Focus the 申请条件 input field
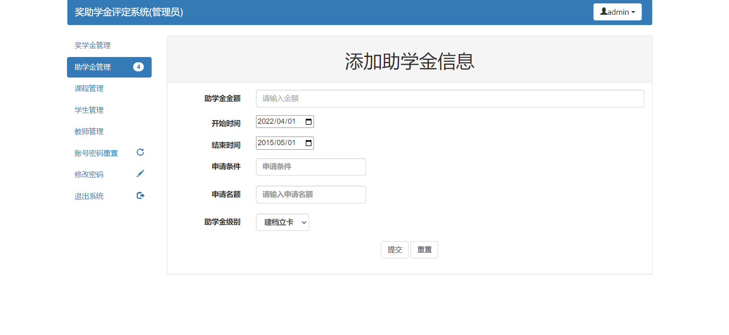 point(311,167)
